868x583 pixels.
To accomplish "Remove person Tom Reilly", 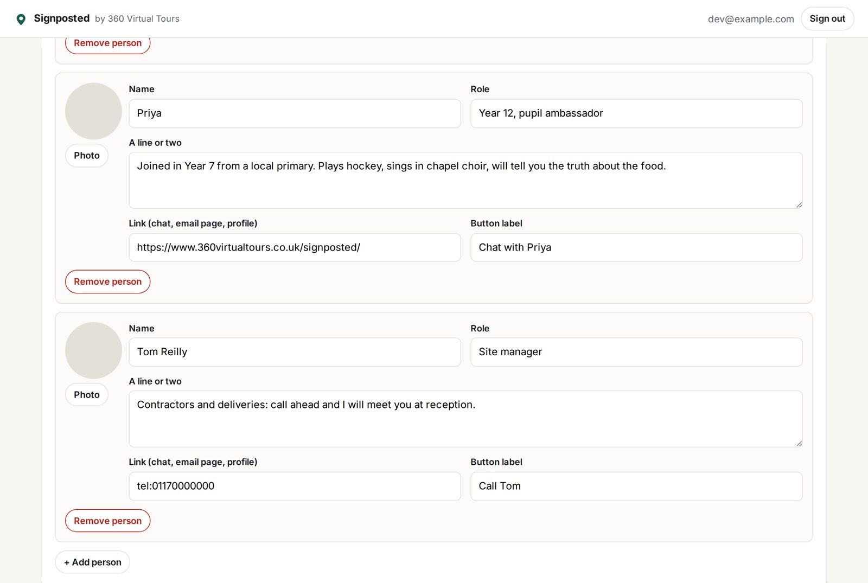I will (107, 521).
